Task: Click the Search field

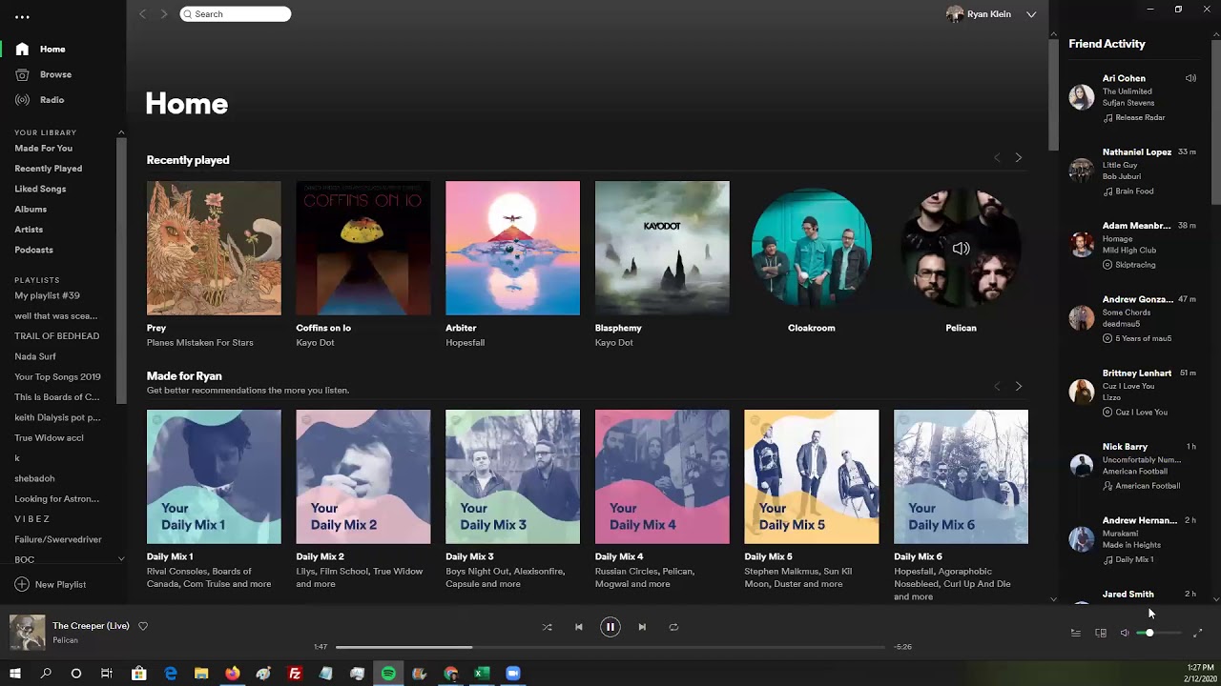Action: (x=236, y=14)
